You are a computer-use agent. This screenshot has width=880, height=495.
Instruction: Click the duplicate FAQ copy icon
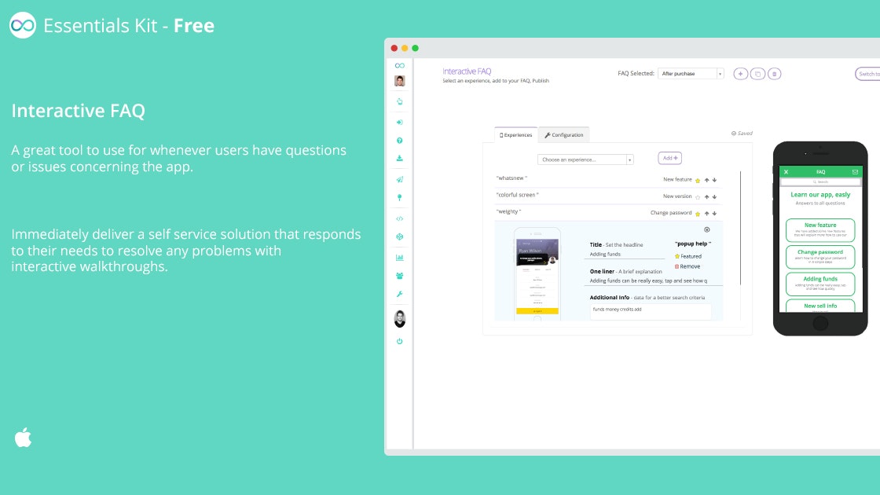757,74
